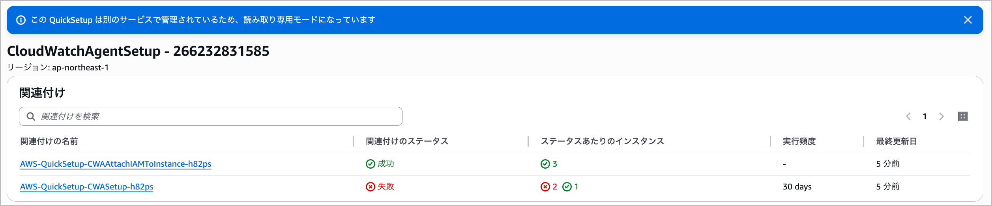
Task: Open the table preferences grid icon
Action: point(963,116)
